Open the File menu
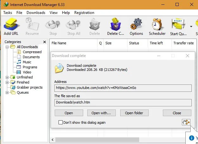Screen dimensions: 198x144 click(19, 13)
